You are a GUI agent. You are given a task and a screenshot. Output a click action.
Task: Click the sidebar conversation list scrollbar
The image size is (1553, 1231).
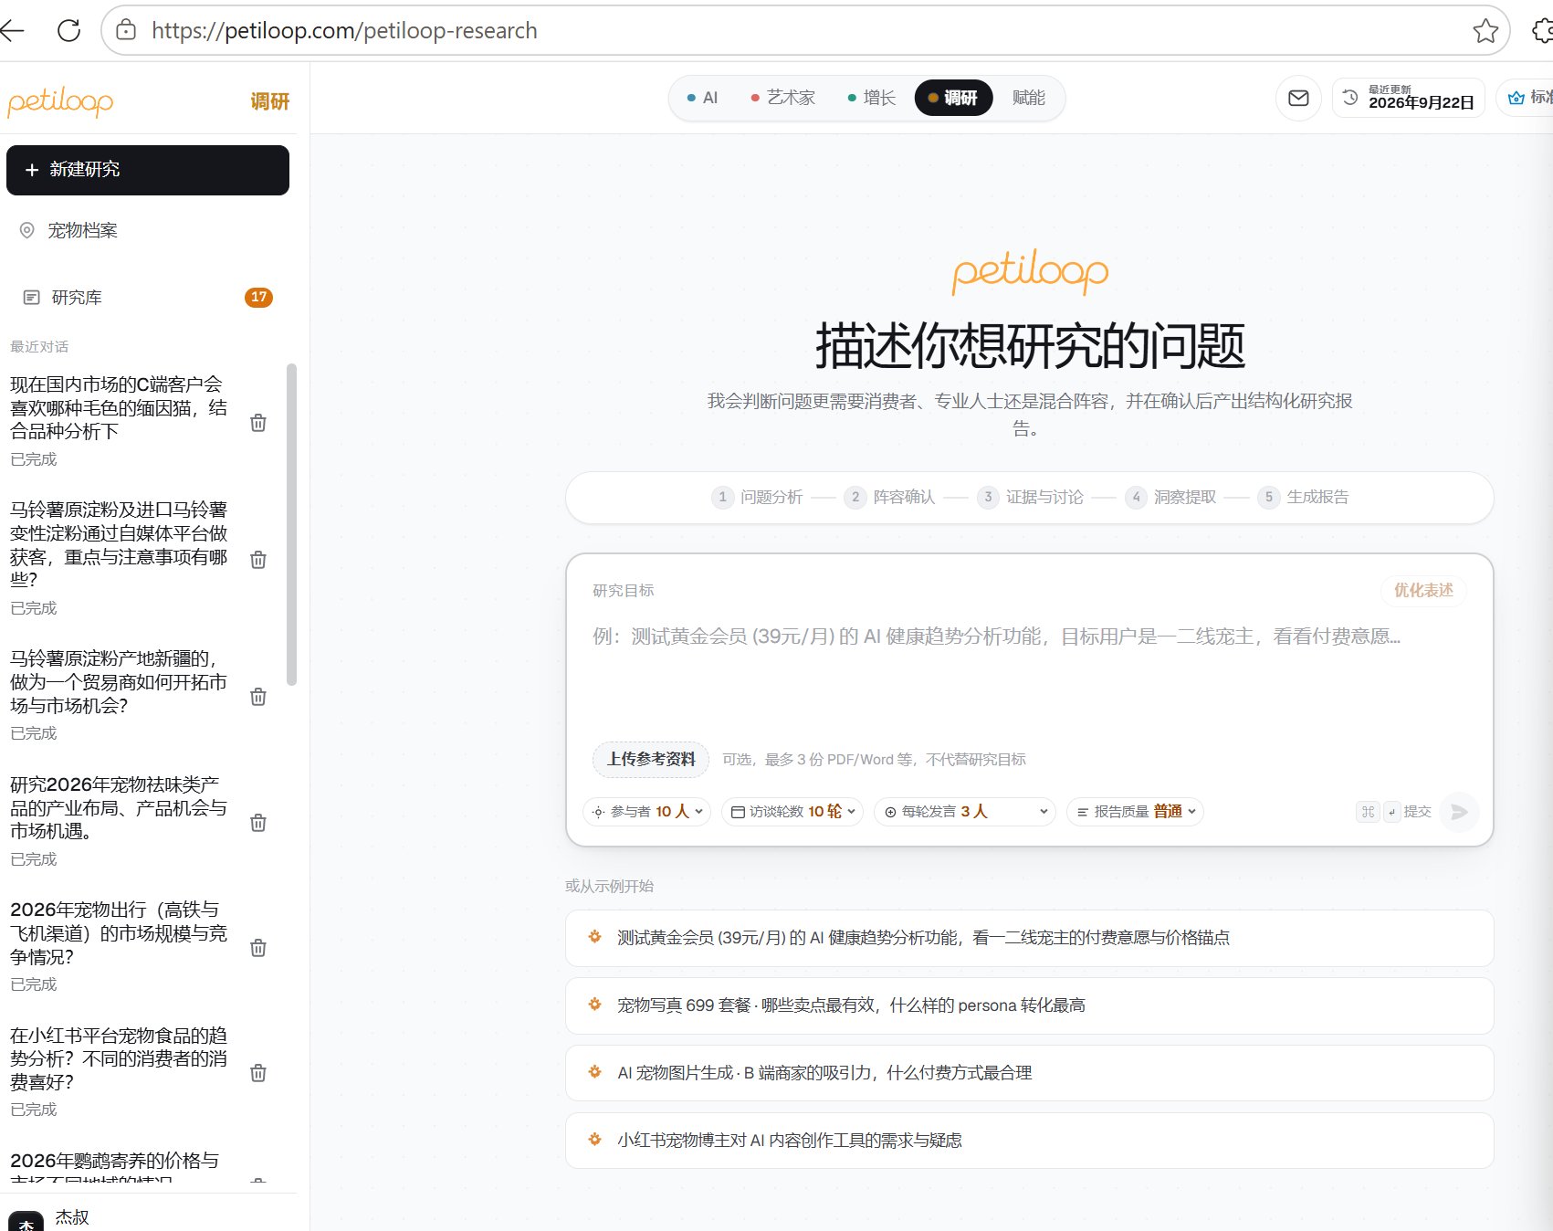291,524
